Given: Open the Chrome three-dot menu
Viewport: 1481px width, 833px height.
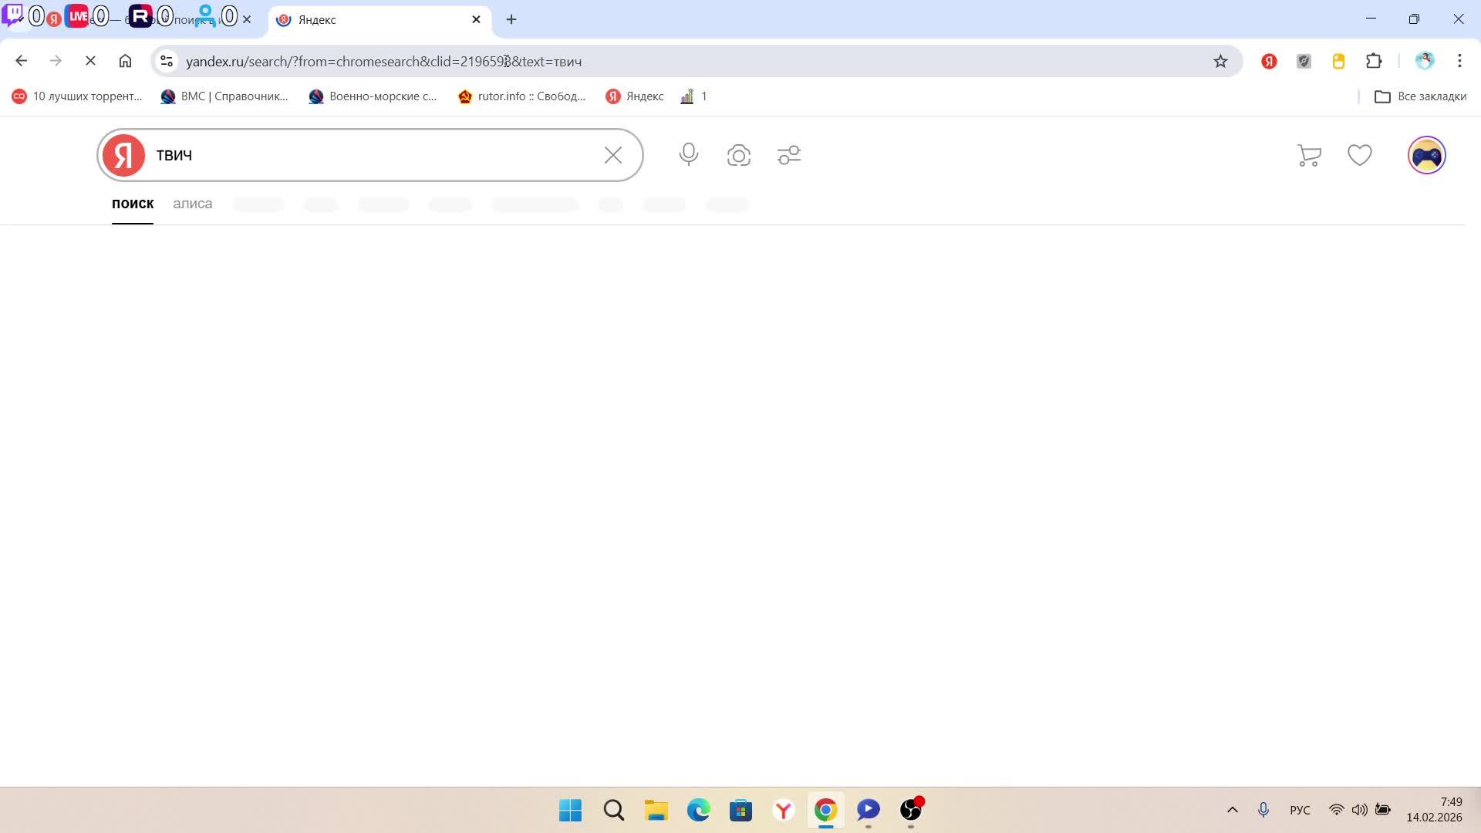Looking at the screenshot, I should tap(1459, 62).
